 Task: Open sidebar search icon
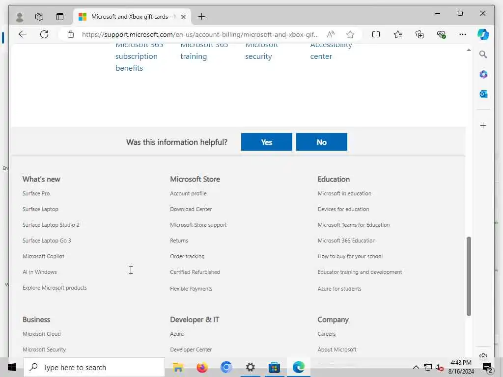pyautogui.click(x=483, y=54)
